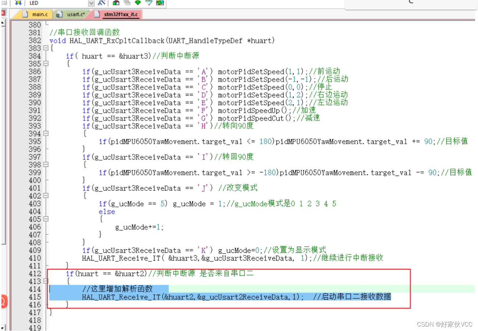This screenshot has height=331, width=478.
Task: Open Manage Run-Time Environment green diamond icon
Action: [x=138, y=3]
